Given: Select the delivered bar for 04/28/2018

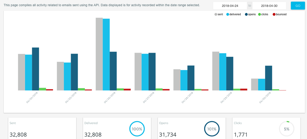Looking at the screenshot, I should (184, 80).
